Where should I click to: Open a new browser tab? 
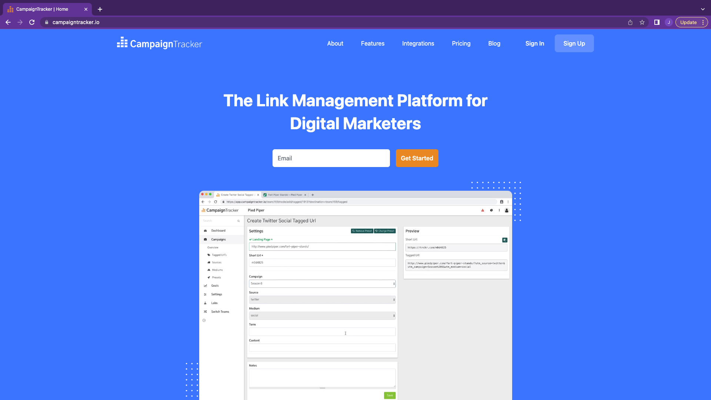coord(100,9)
